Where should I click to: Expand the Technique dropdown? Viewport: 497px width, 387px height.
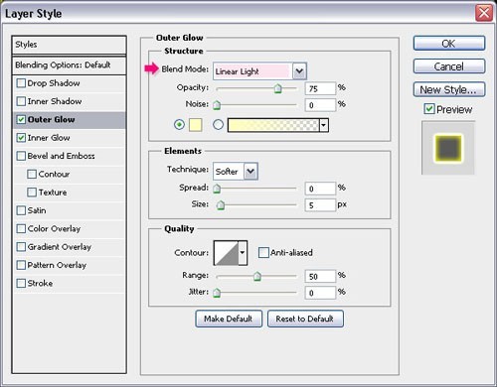coord(250,172)
